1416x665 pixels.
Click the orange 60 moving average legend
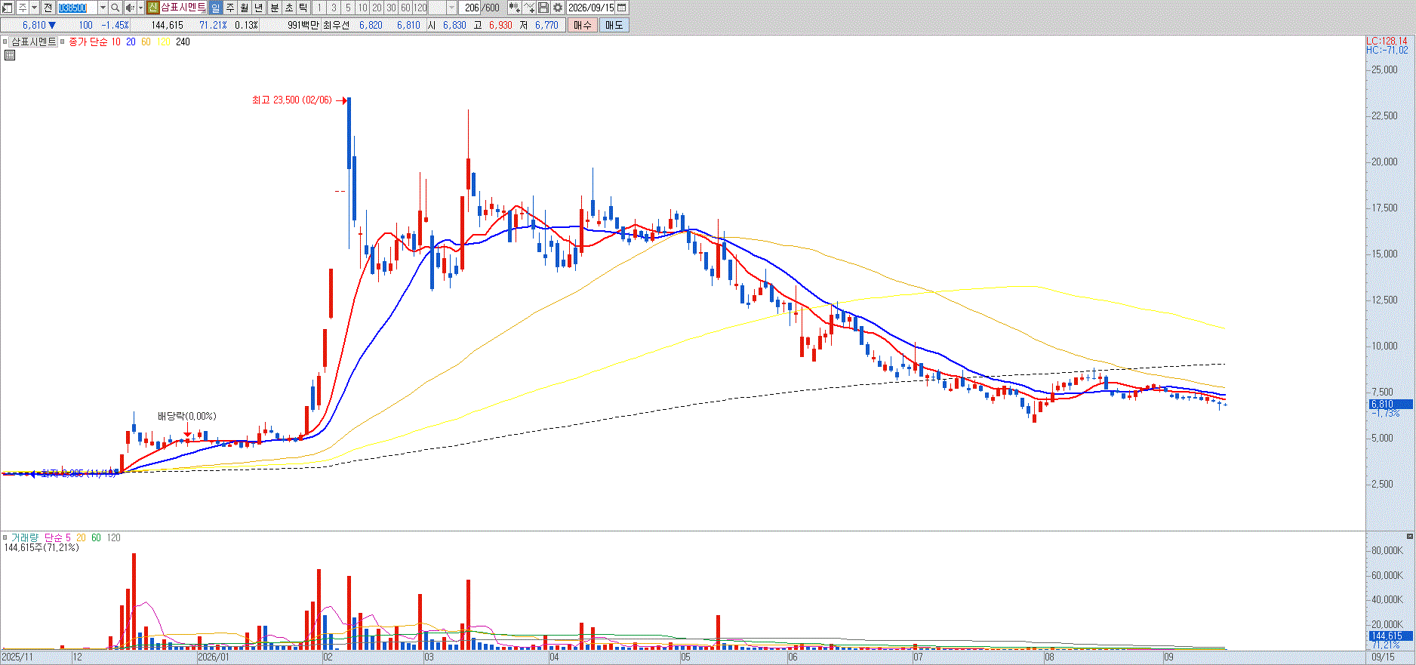tap(146, 42)
